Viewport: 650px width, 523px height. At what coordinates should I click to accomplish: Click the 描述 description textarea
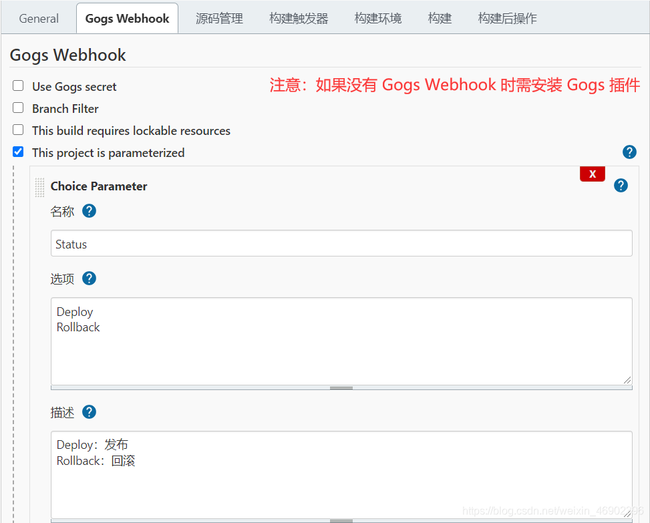[341, 474]
